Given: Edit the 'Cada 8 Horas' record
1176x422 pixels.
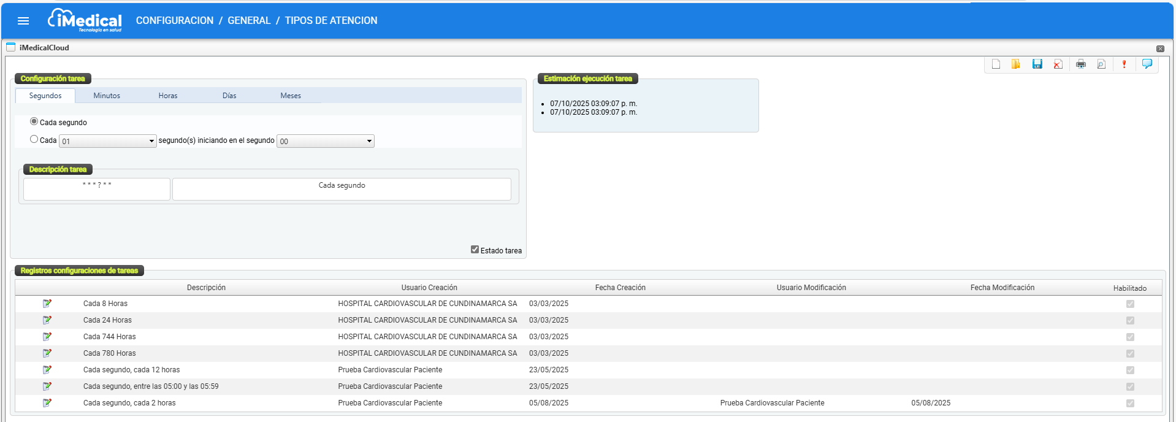Looking at the screenshot, I should [47, 304].
